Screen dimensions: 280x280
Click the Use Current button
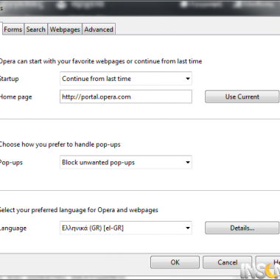(242, 97)
